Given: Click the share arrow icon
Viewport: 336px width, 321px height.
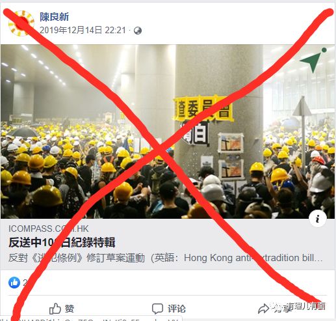Looking at the screenshot, I should pyautogui.click(x=263, y=309).
